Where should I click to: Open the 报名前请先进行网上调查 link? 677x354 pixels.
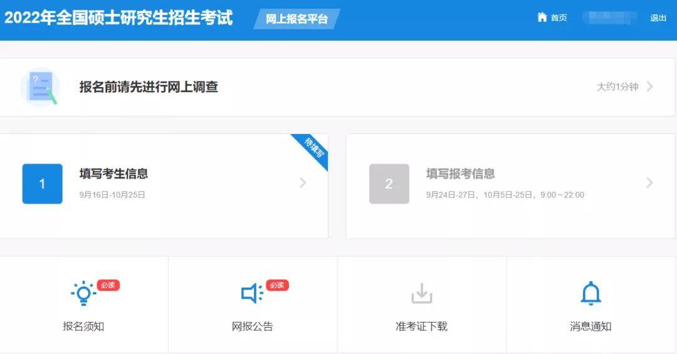coord(149,86)
